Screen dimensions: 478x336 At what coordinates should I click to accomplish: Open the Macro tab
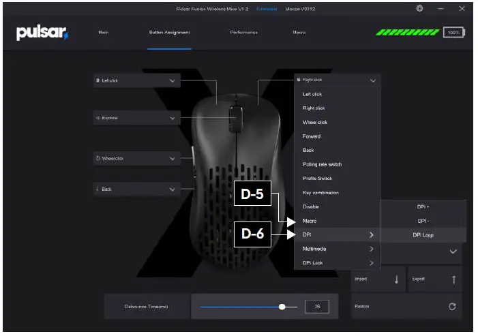point(299,32)
